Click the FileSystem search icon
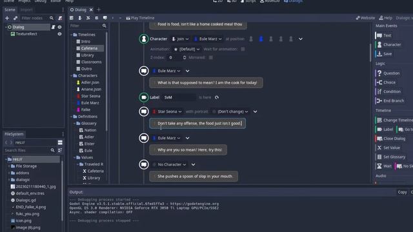The image size is (413, 232). [x=52, y=150]
